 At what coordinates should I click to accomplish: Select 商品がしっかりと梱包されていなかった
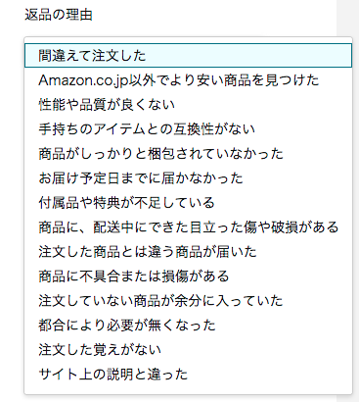(188, 154)
